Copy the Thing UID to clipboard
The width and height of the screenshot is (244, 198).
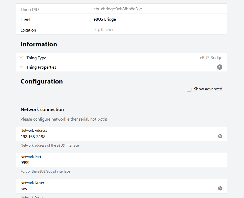point(141,9)
